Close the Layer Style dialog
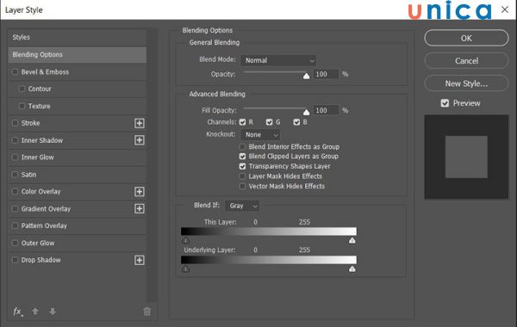This screenshot has width=517, height=327. point(505,9)
